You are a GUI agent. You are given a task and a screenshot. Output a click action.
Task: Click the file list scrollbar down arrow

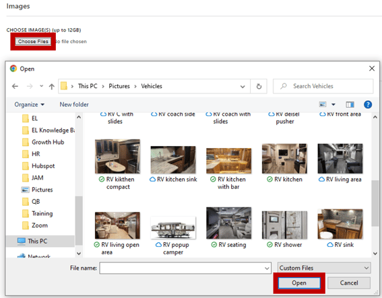coord(375,254)
